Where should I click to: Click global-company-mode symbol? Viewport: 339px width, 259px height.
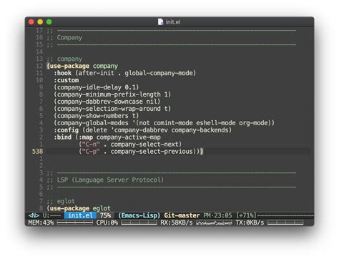coord(159,73)
